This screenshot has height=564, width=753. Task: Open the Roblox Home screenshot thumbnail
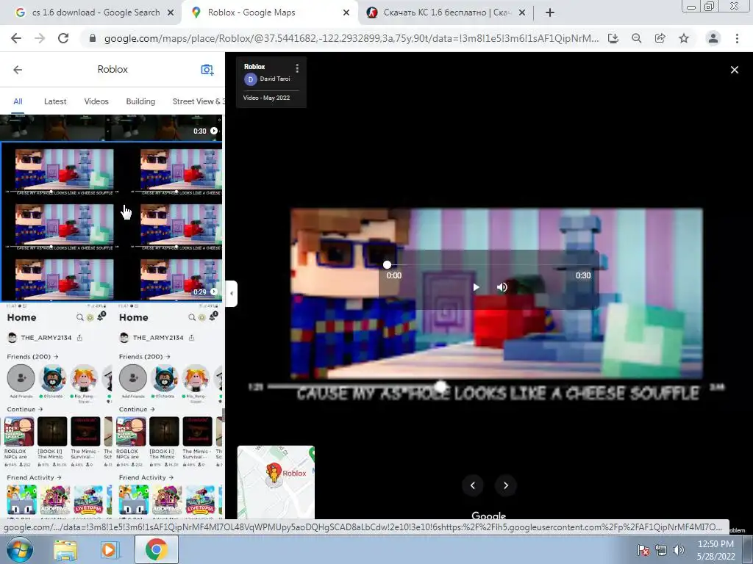coord(111,411)
